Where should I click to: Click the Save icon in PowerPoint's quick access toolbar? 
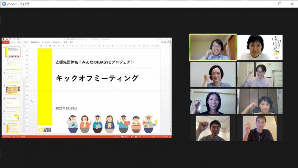click(x=7, y=39)
